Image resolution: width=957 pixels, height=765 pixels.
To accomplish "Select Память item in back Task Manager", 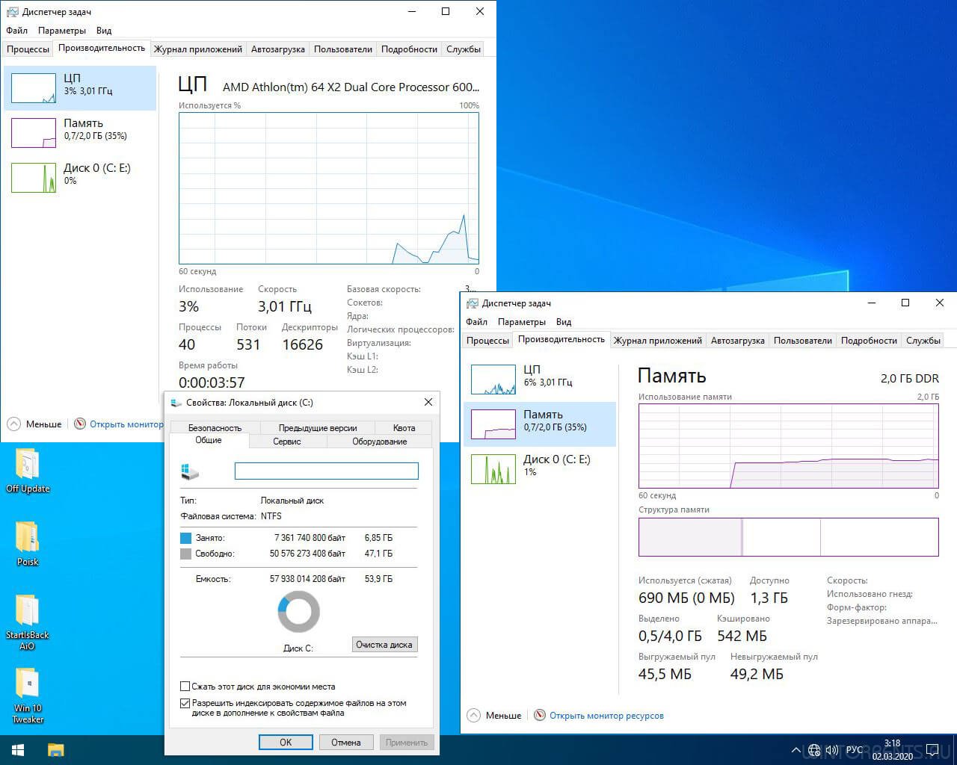I will [80, 133].
